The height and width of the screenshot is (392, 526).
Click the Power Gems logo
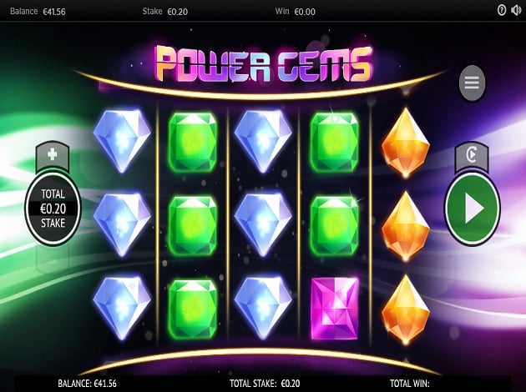click(264, 63)
